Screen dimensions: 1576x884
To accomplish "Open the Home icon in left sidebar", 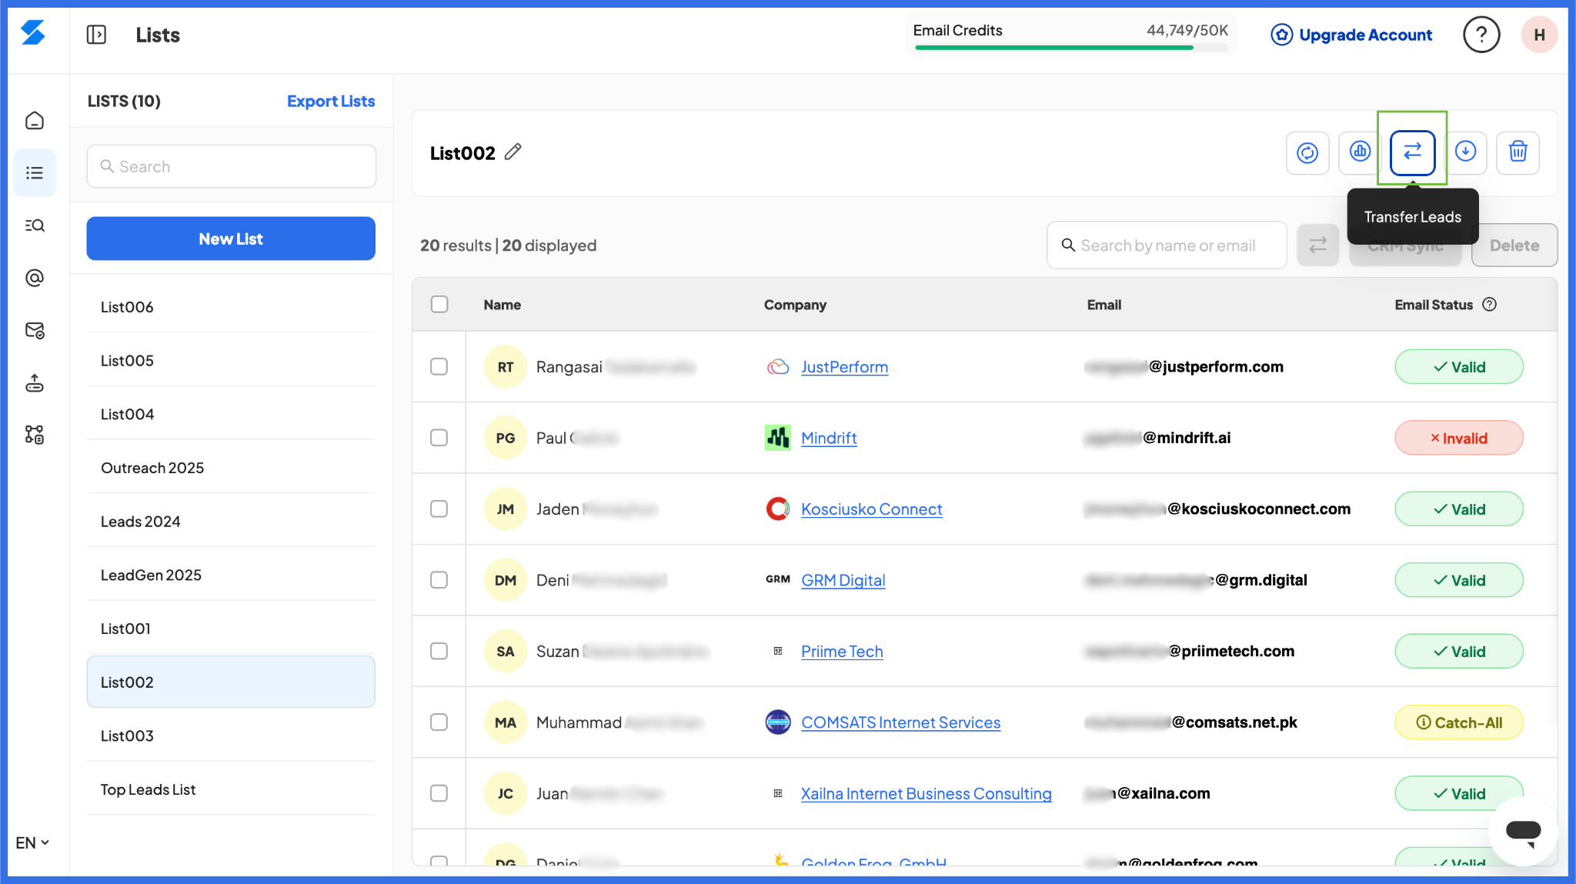I will point(35,121).
